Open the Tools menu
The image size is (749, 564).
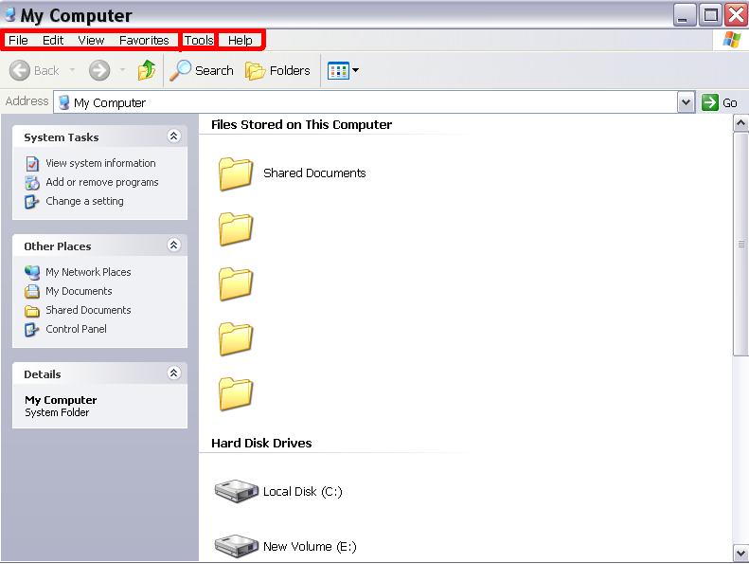point(199,40)
